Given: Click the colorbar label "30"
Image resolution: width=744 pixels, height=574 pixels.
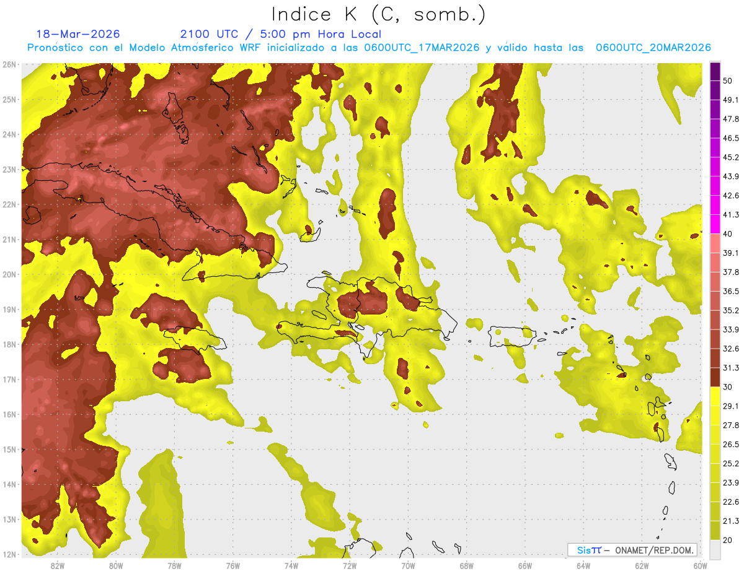Looking at the screenshot, I should click(728, 387).
